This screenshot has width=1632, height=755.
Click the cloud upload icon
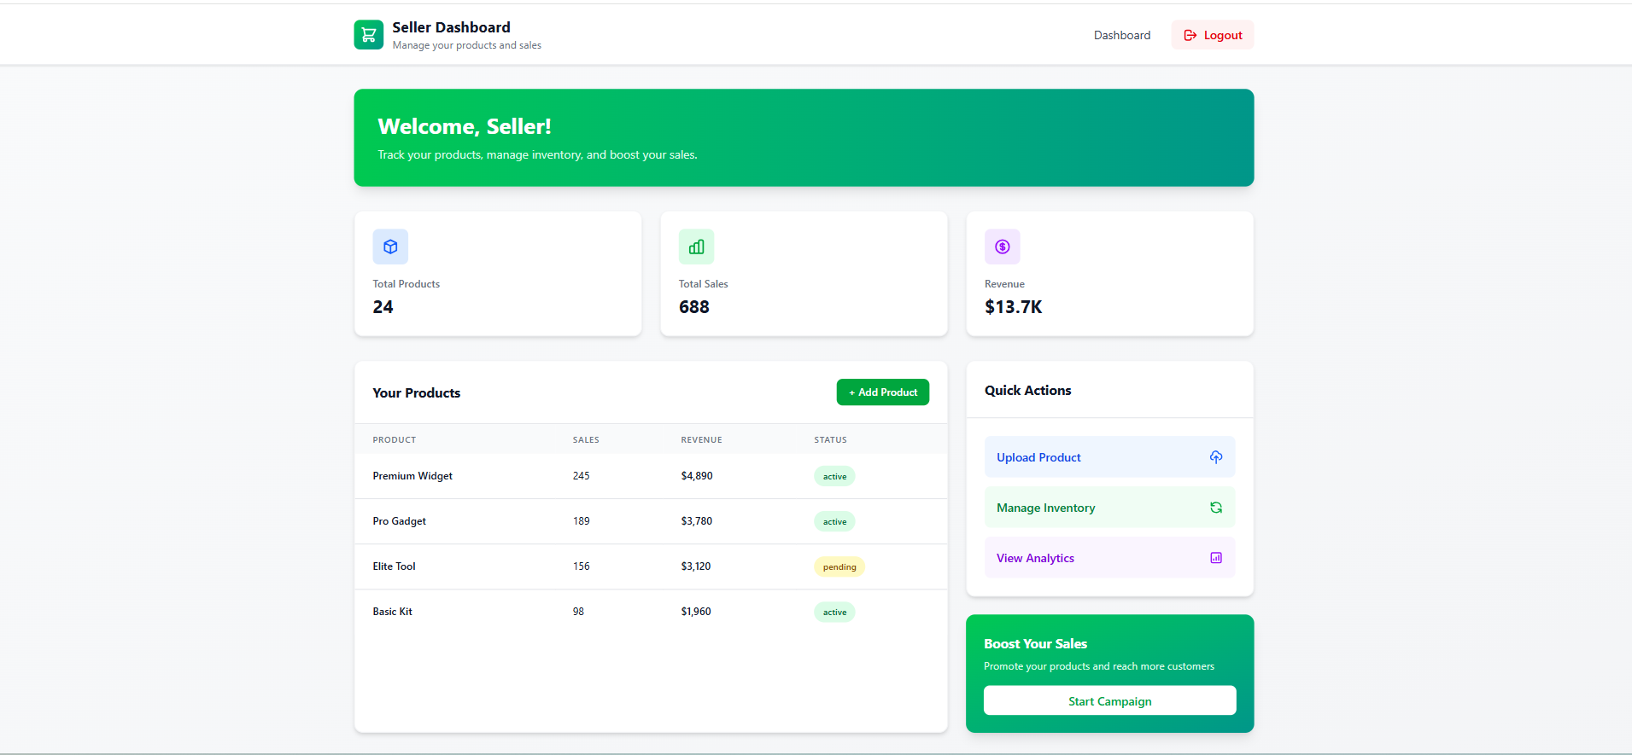tap(1215, 457)
